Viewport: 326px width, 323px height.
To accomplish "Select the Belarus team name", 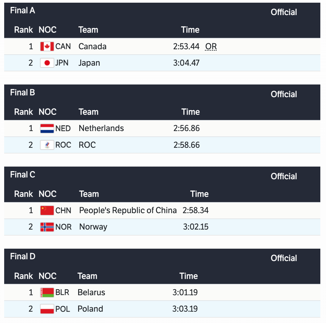I will tap(91, 292).
